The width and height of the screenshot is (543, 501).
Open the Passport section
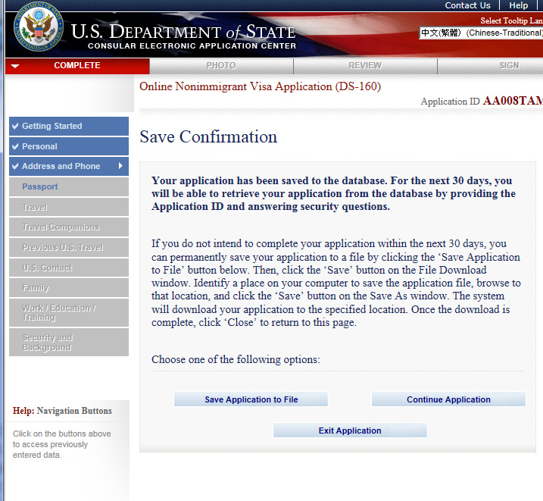(69, 186)
